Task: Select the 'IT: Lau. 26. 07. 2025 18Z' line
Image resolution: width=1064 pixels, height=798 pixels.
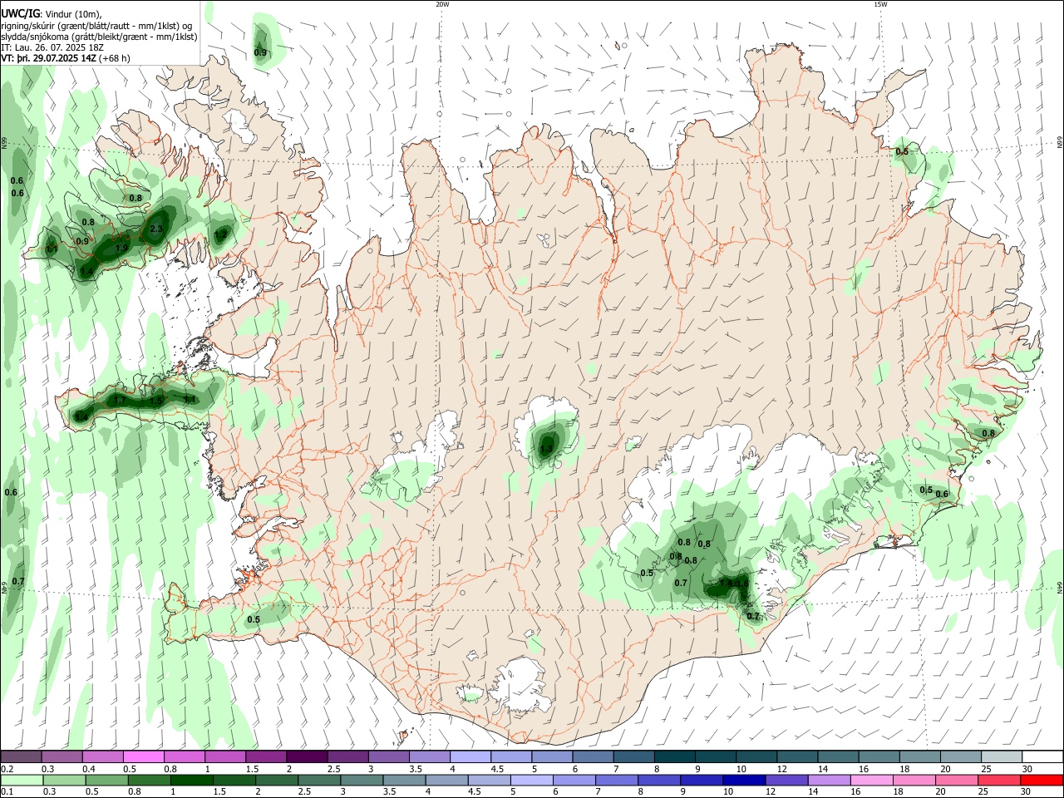Action: [52, 48]
